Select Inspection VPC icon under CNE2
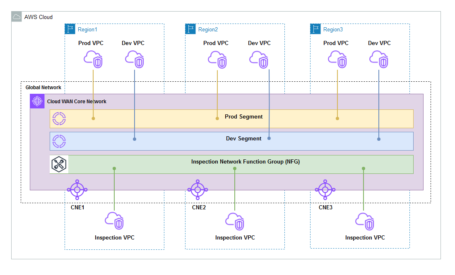 [x=235, y=221]
